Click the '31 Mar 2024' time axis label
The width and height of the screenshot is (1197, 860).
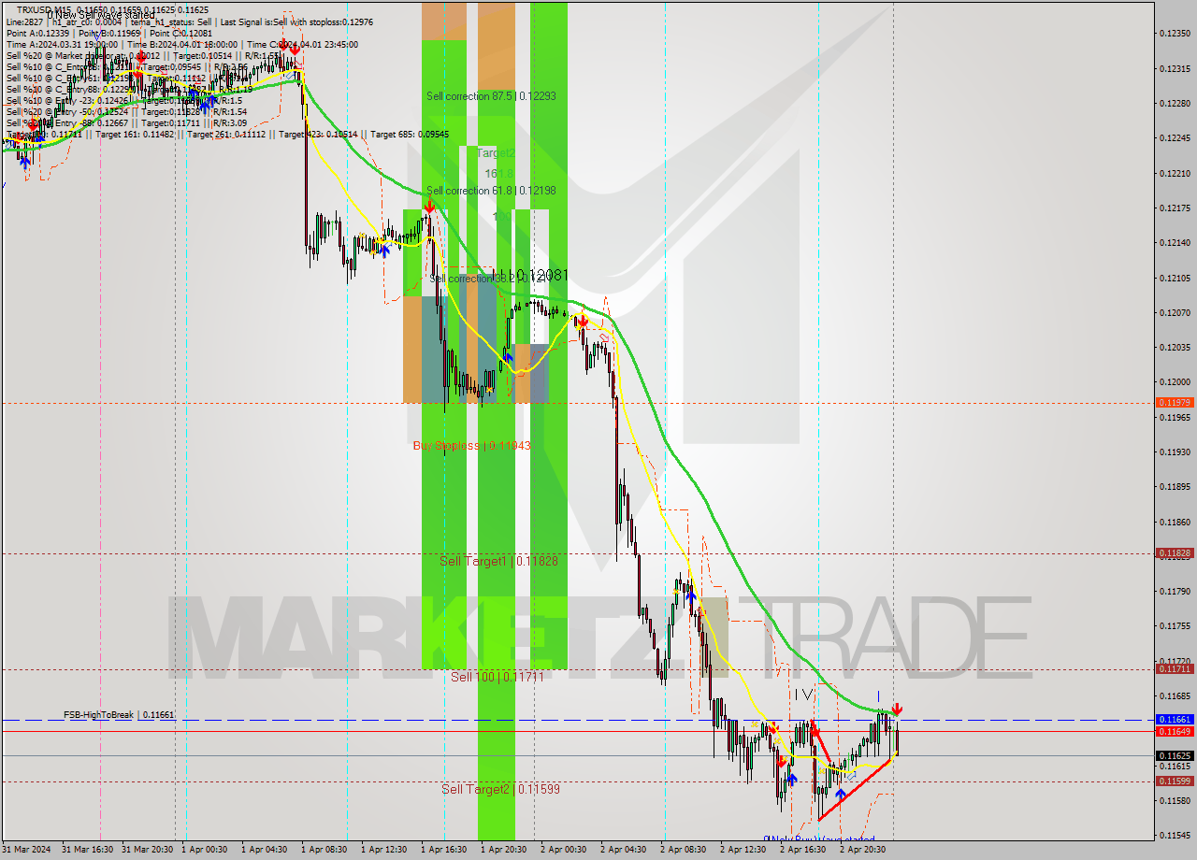(x=25, y=850)
